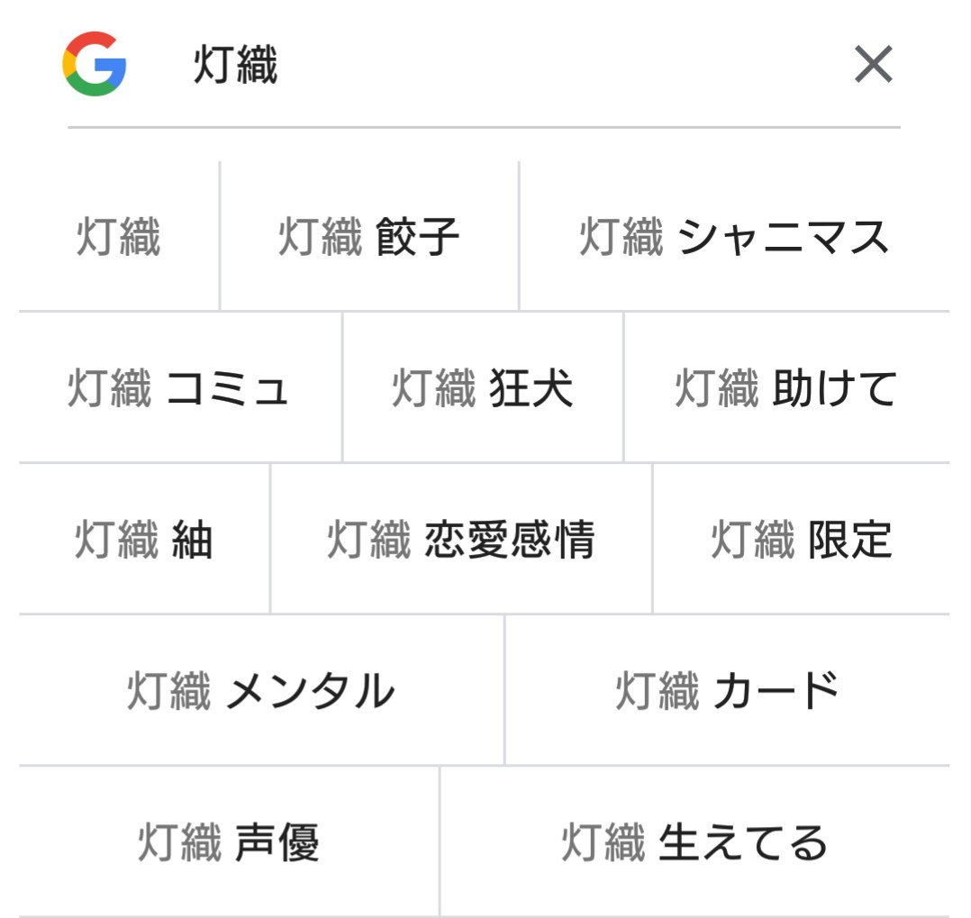This screenshot has width=971, height=918.
Task: Click the Google logo icon
Action: click(x=95, y=64)
